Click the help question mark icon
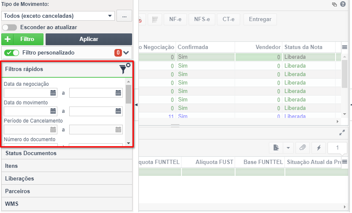This screenshot has height=213, width=352. [x=343, y=4]
